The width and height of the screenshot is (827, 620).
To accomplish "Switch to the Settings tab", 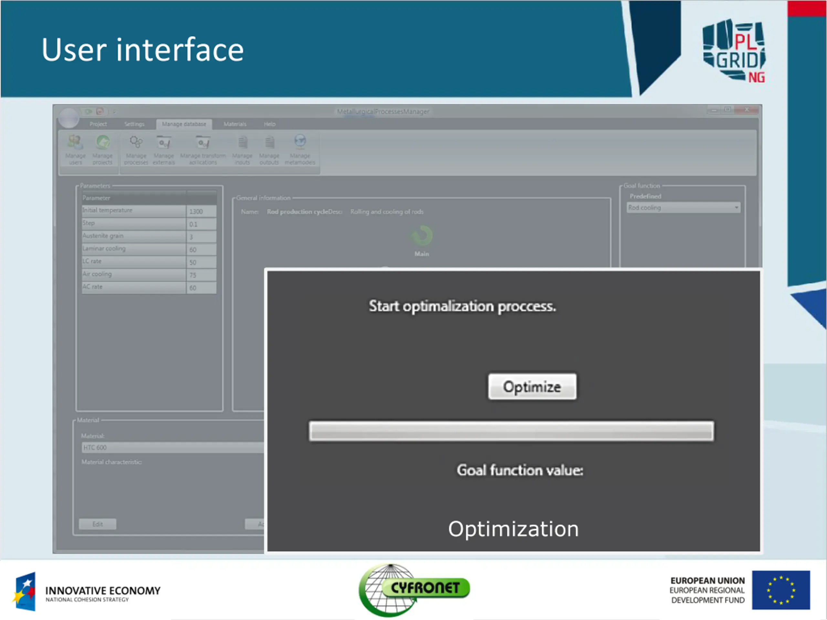I will tap(134, 124).
